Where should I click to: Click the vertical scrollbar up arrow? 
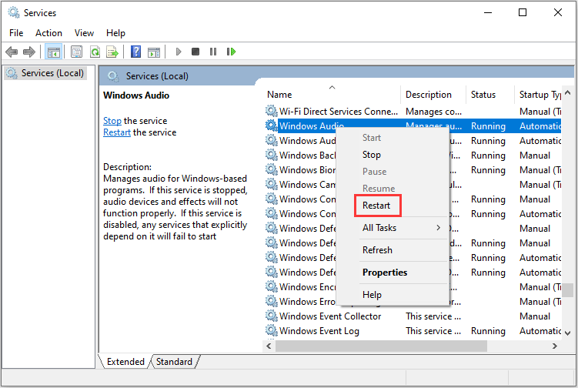coord(567,92)
